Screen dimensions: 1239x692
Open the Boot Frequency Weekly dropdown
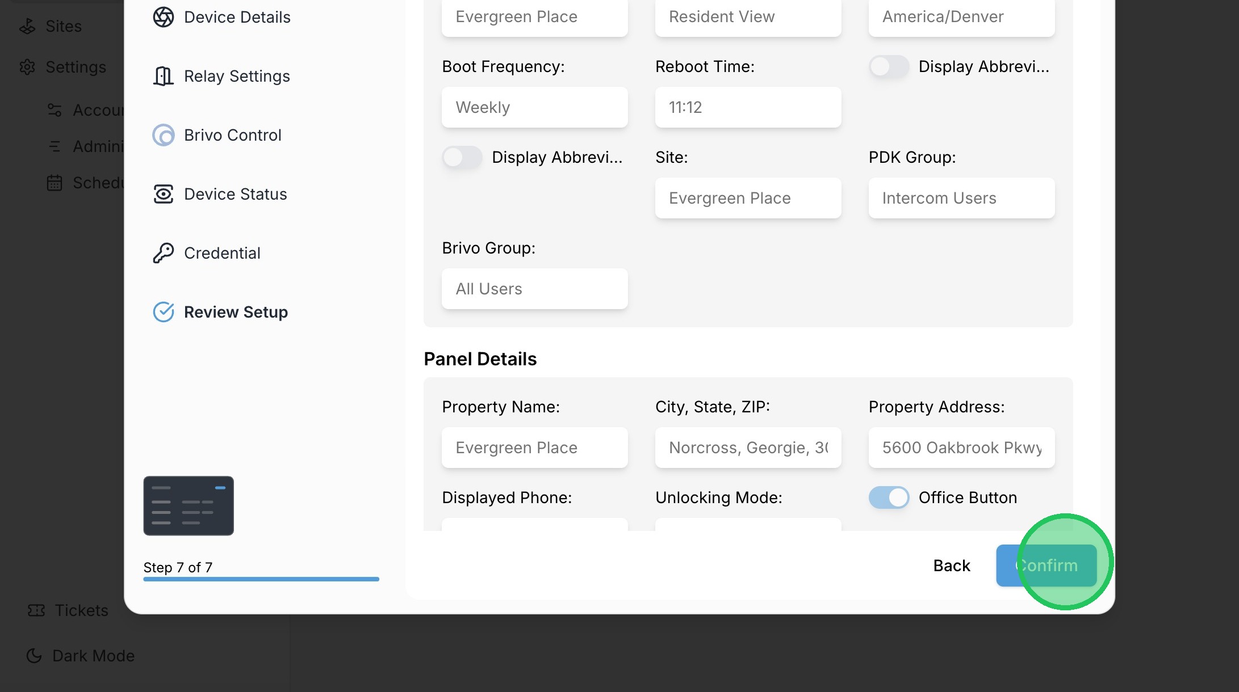click(534, 107)
